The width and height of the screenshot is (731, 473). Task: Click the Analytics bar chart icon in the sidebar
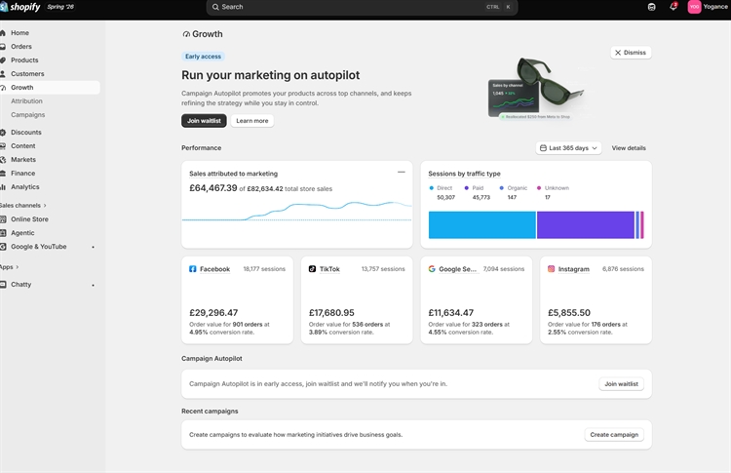(3, 186)
